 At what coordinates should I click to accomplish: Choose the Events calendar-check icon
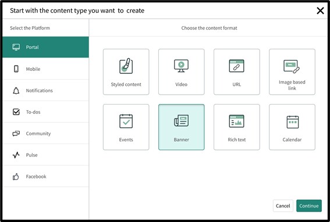[126, 121]
